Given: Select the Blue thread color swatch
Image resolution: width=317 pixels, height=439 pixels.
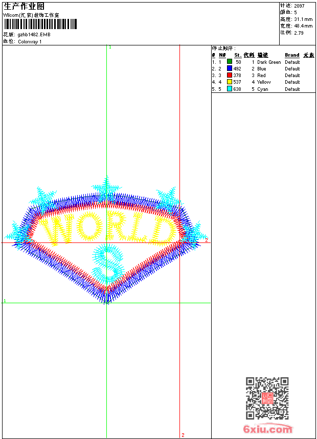Looking at the screenshot, I should tap(230, 68).
